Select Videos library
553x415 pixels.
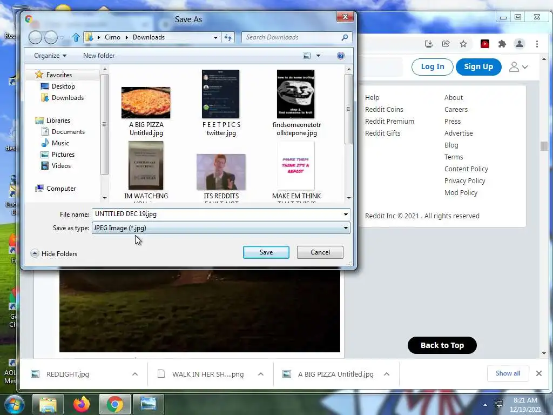[61, 166]
